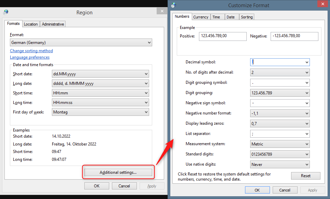Click the Positive example field
This screenshot has width=330, height=199.
(223, 36)
